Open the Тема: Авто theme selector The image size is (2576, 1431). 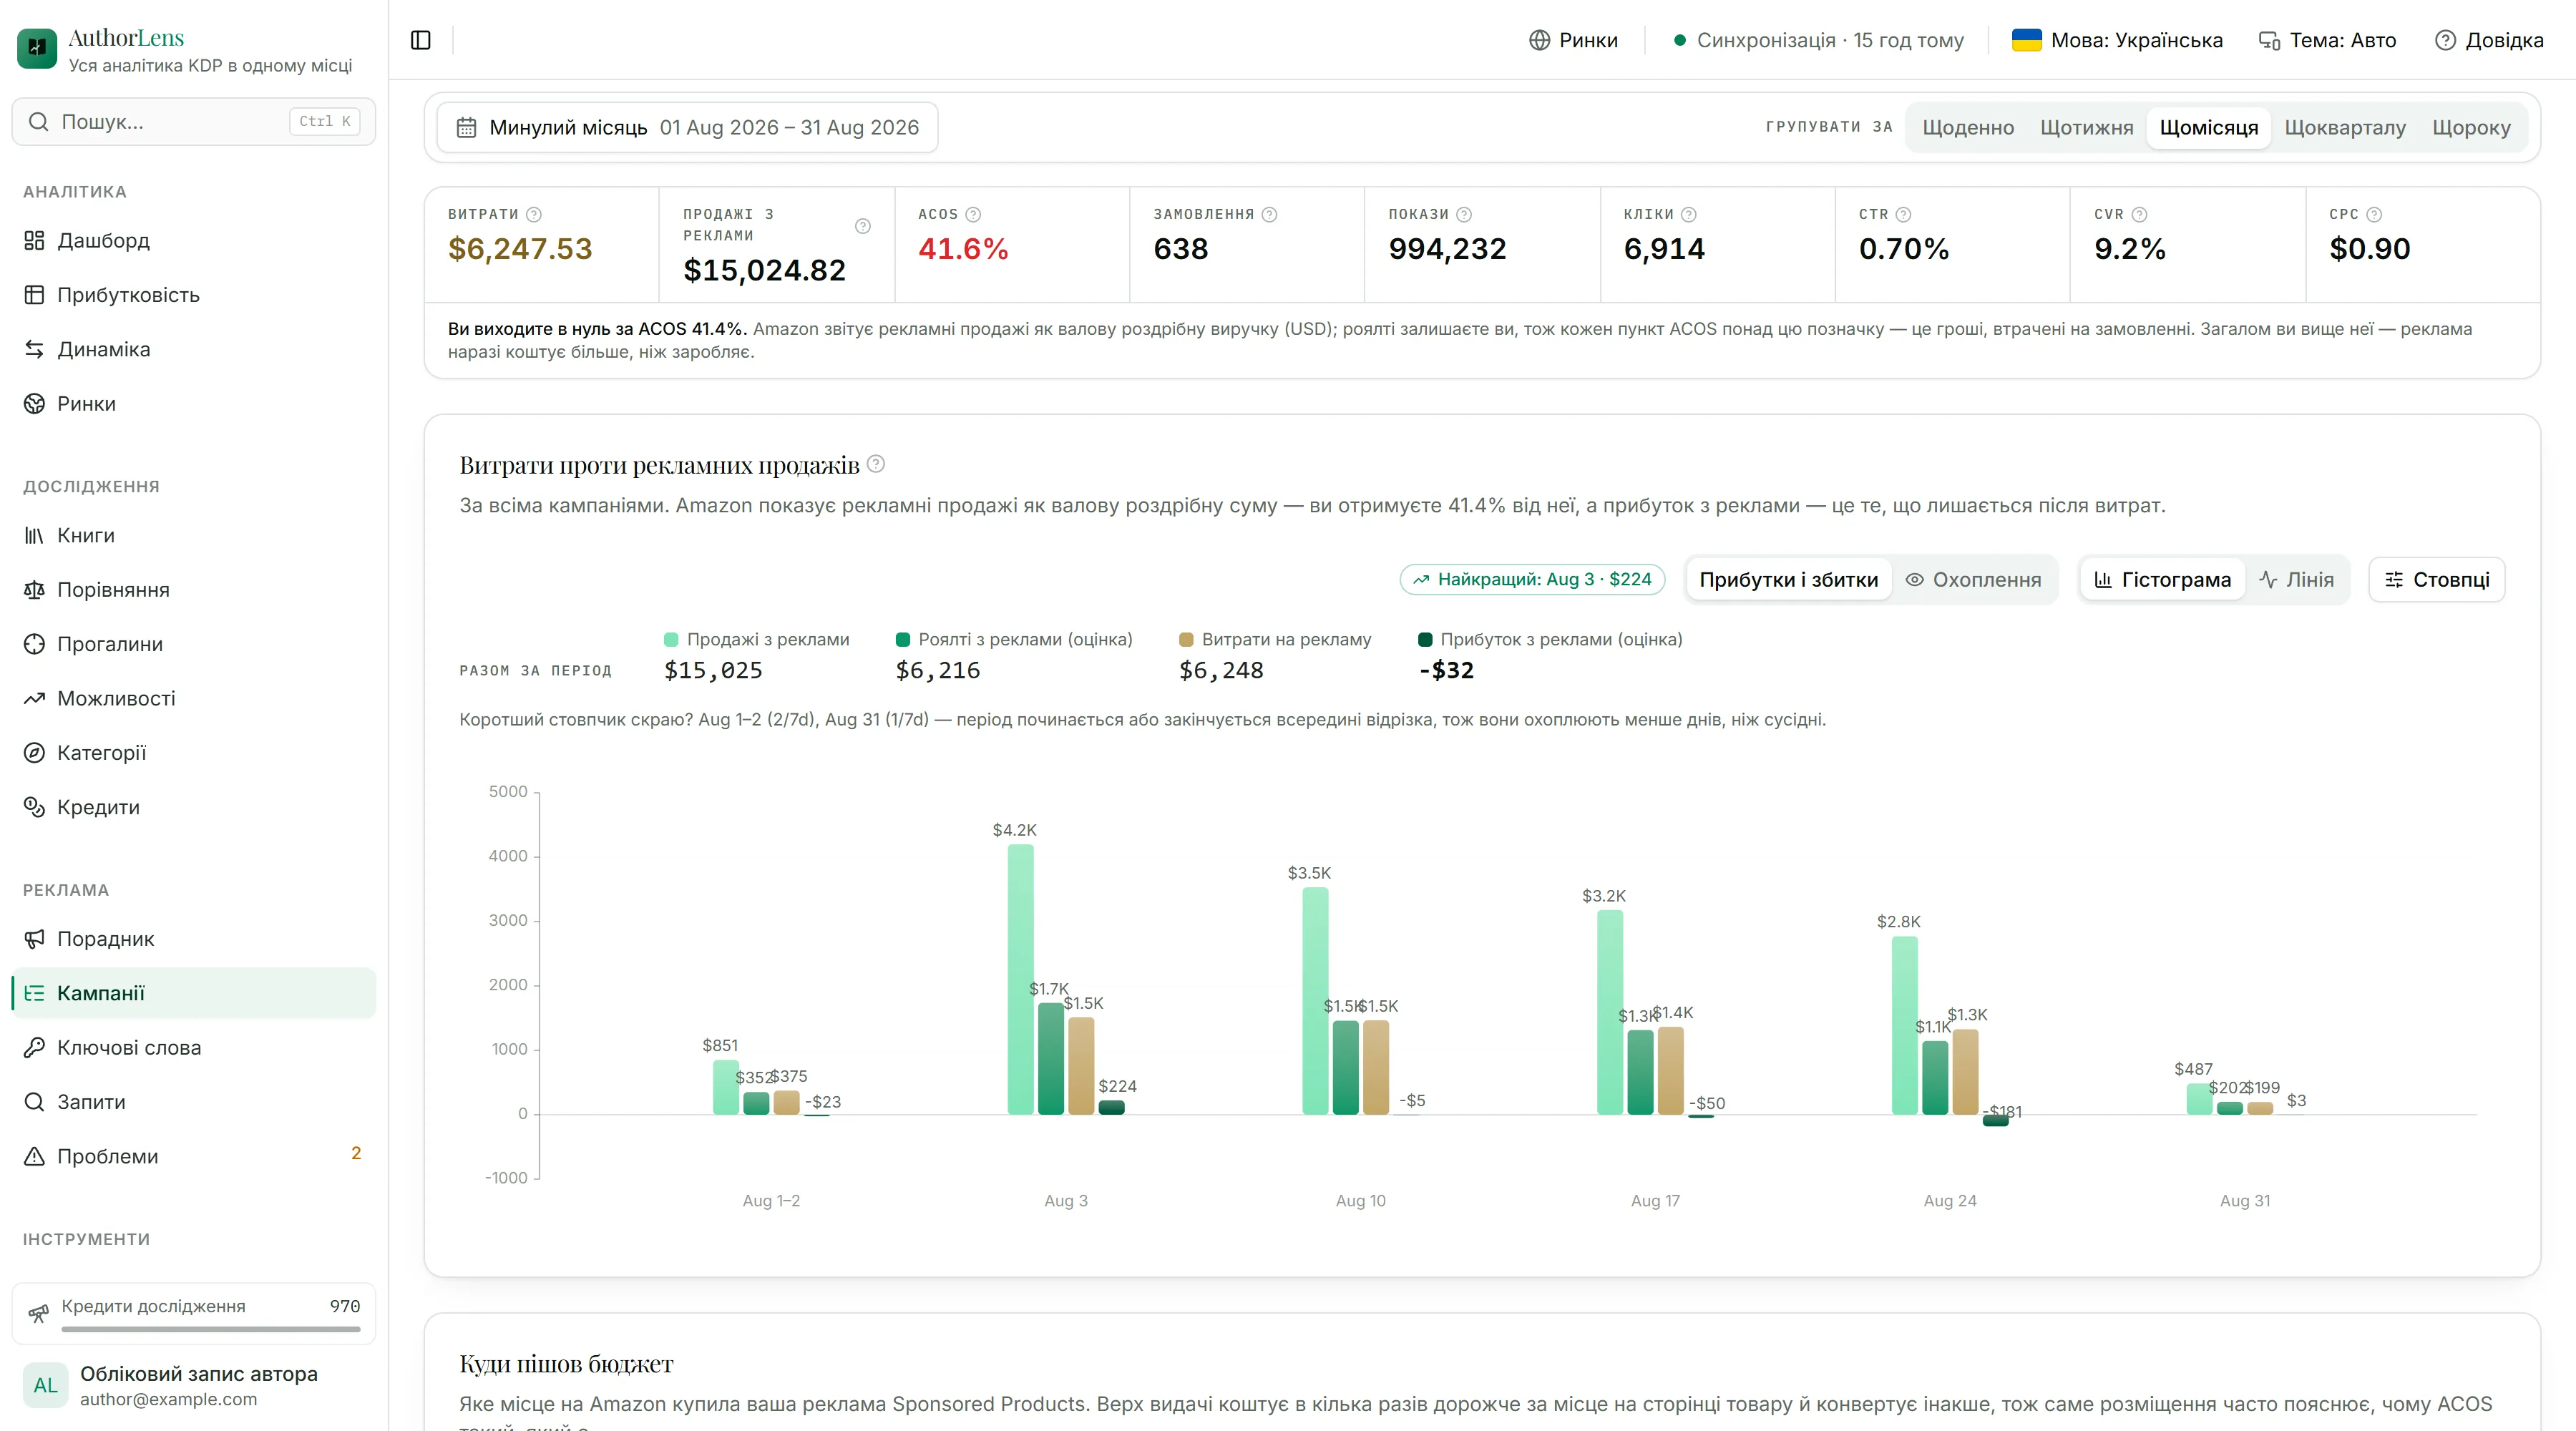pyautogui.click(x=2328, y=40)
